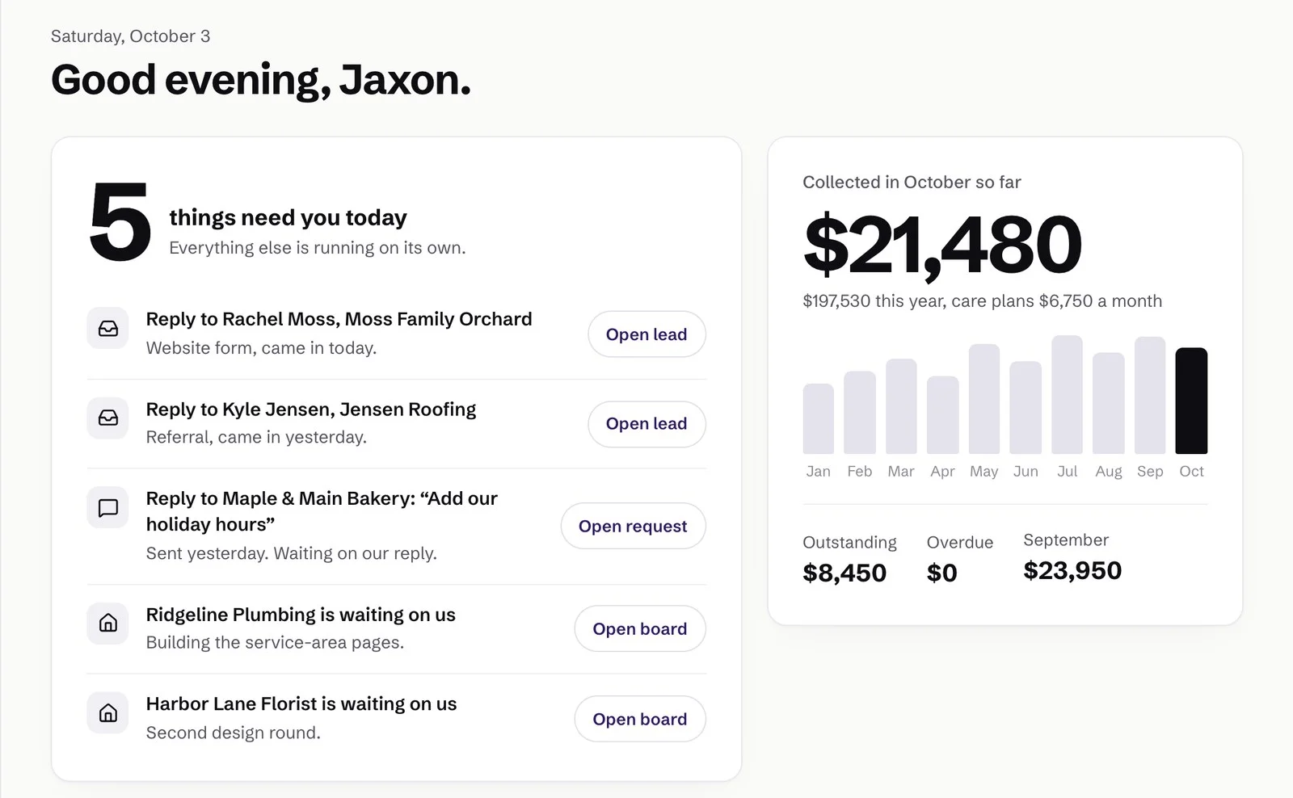Click the Outstanding $8,450 value
Viewport: 1293px width, 798px height.
(x=844, y=573)
